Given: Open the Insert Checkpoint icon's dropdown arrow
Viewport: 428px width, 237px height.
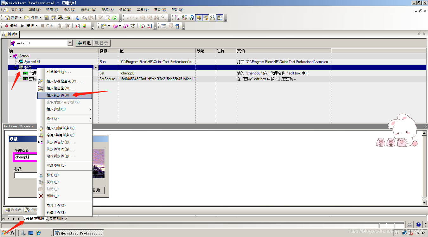Looking at the screenshot, I should coord(109,26).
